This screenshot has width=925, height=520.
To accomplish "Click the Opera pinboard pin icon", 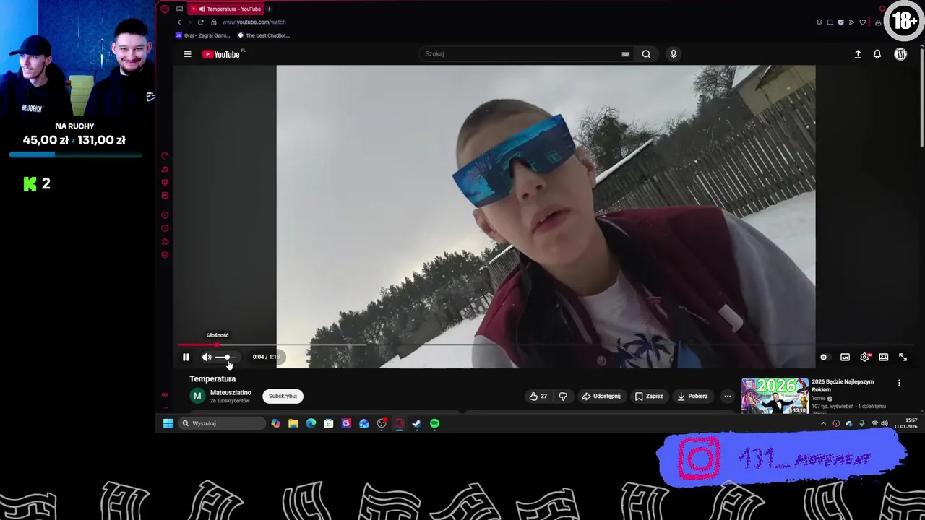I will coord(819,22).
